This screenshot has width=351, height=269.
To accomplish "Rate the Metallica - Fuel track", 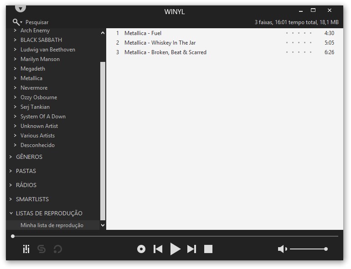I will coord(299,33).
